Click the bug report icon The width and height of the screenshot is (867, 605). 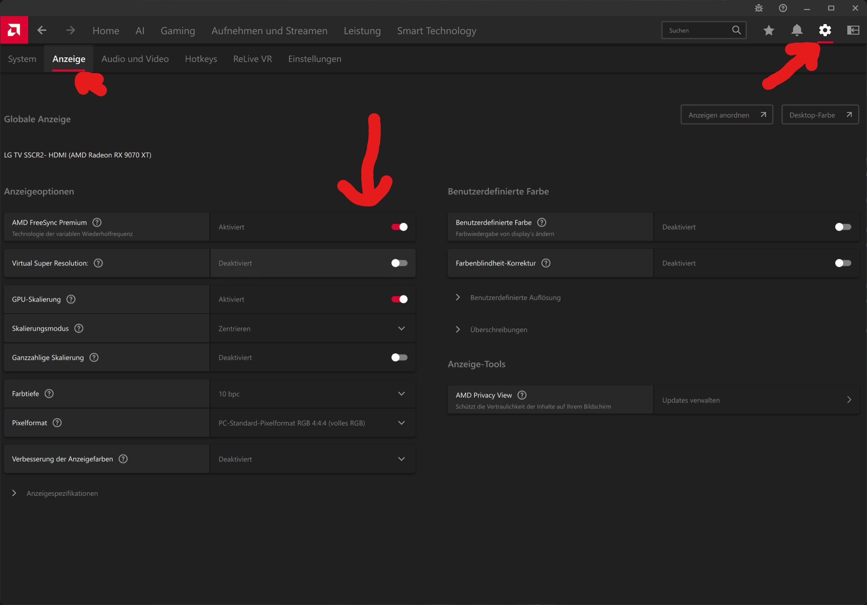[758, 8]
